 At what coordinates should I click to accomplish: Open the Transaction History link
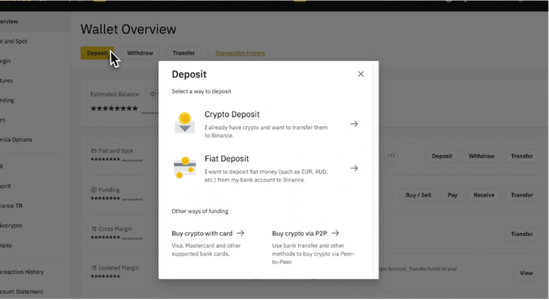[240, 53]
